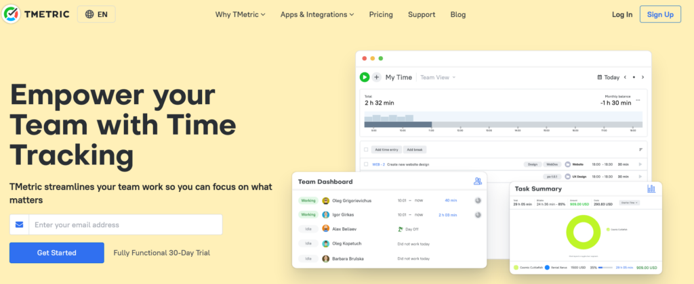Check the WEB-2 time entry checkbox
694x284 pixels.
click(366, 164)
